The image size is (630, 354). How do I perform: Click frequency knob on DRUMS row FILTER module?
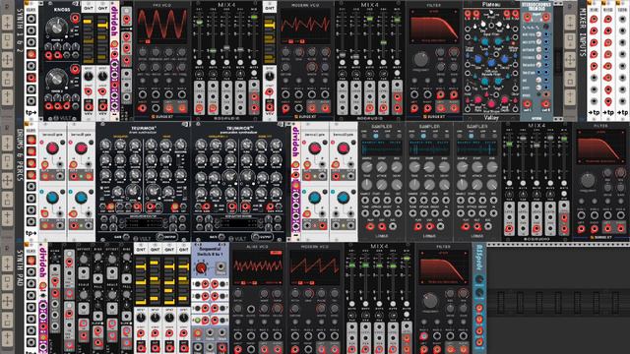588,180
